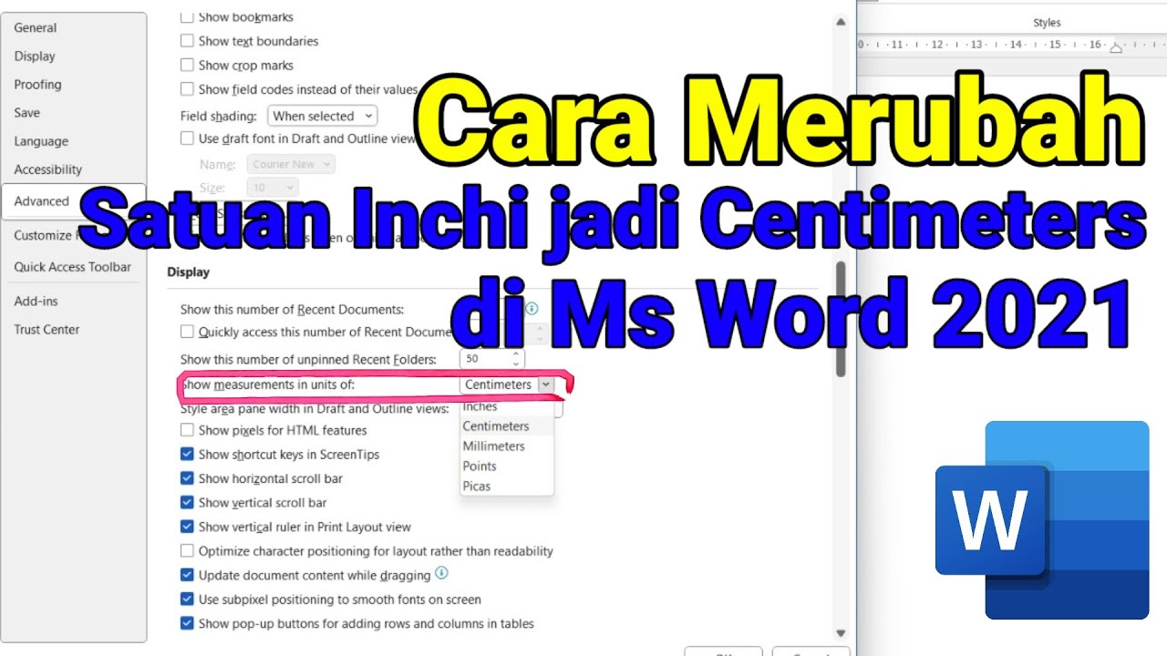
Task: Click the measurement units dropdown arrow
Action: pos(545,384)
